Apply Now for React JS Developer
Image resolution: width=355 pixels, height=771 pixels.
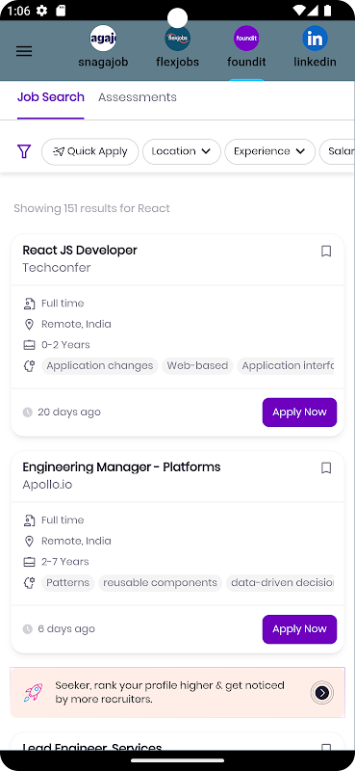[299, 412]
